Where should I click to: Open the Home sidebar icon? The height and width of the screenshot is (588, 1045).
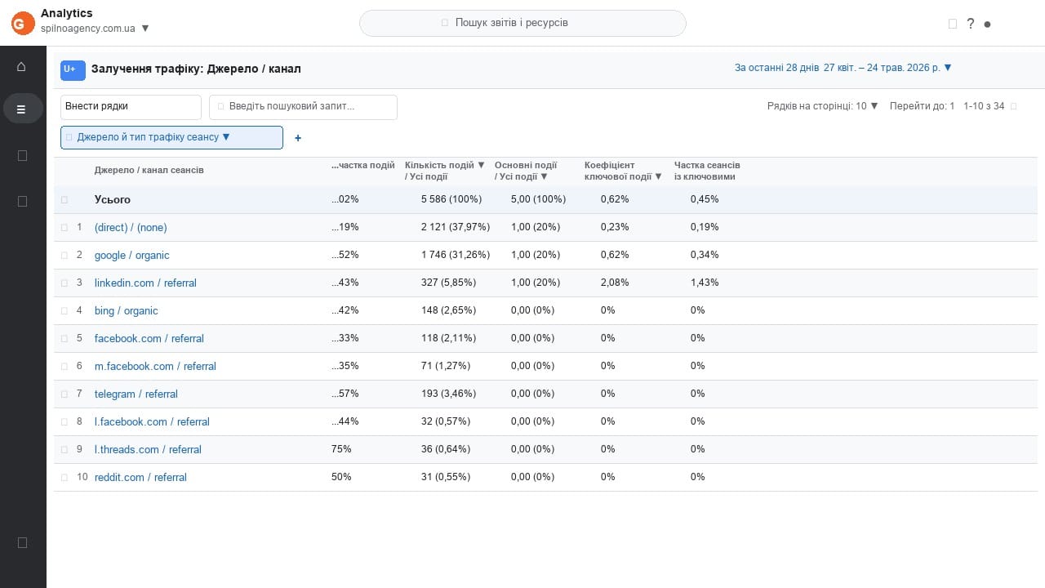(22, 66)
